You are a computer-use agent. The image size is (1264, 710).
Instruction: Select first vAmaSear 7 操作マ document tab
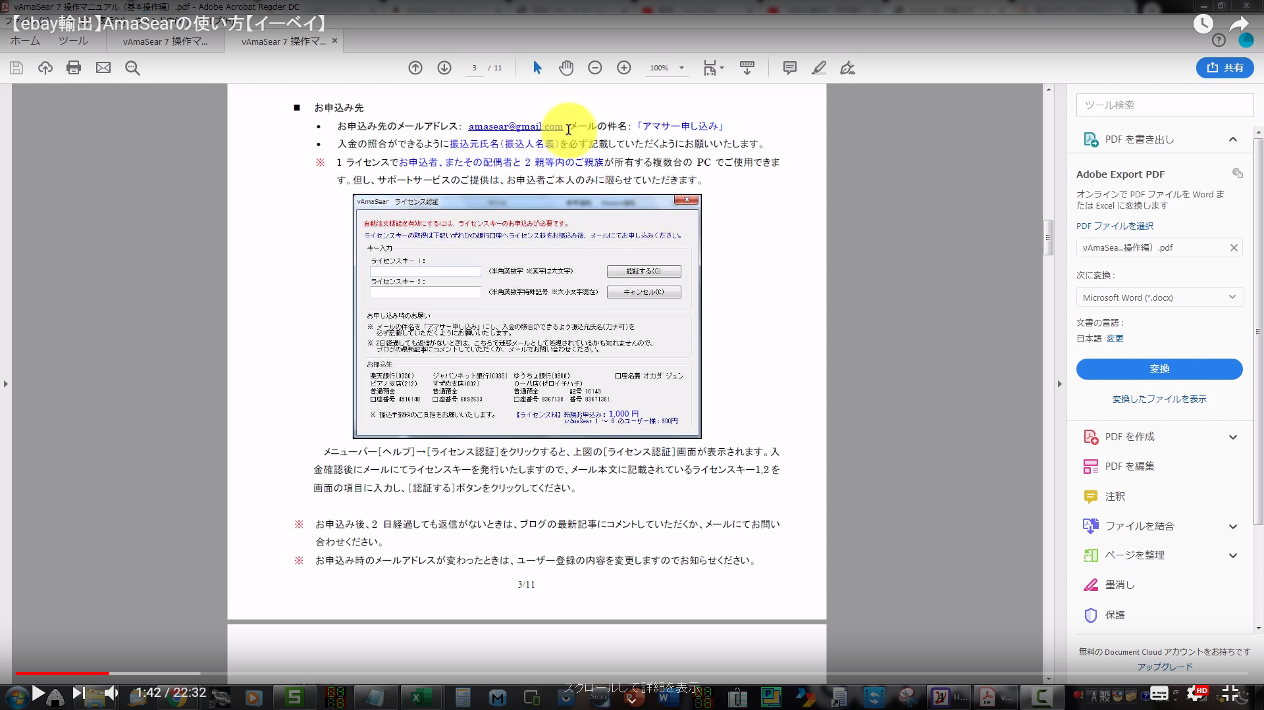point(165,41)
